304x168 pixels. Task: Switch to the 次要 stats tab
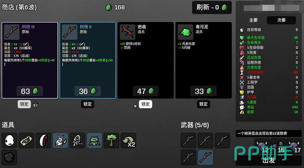[x=281, y=20]
